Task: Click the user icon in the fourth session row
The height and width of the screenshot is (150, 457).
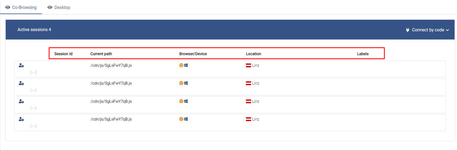Action: coord(21,119)
